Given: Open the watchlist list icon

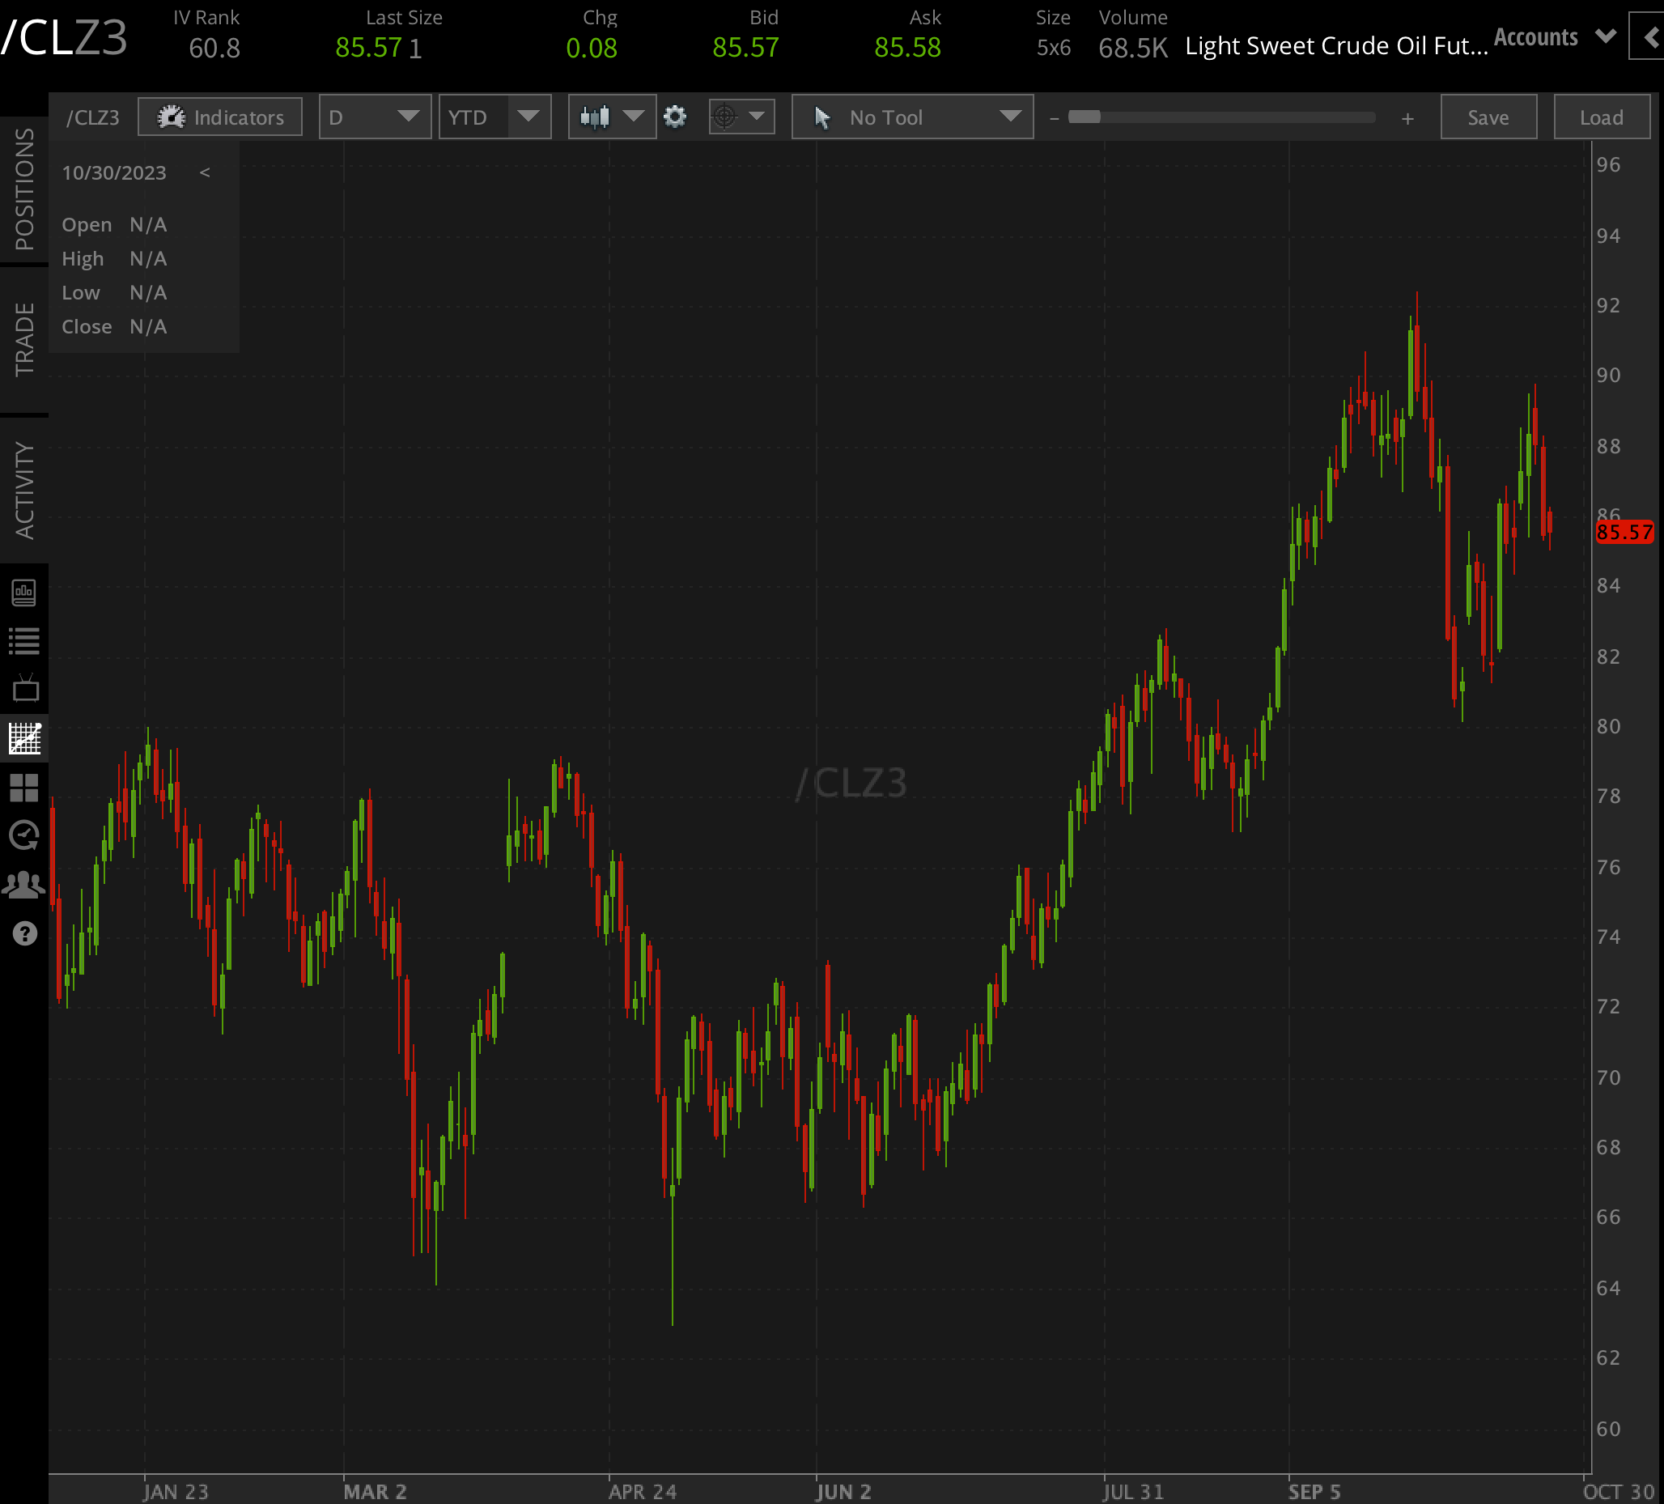Looking at the screenshot, I should (24, 640).
